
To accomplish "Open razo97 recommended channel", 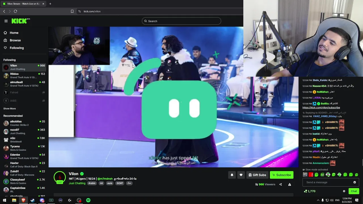I will pos(24,131).
